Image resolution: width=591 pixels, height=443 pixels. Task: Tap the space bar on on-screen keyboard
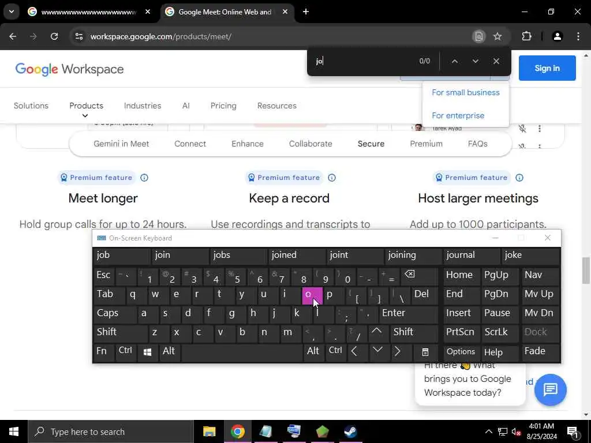[242, 352]
